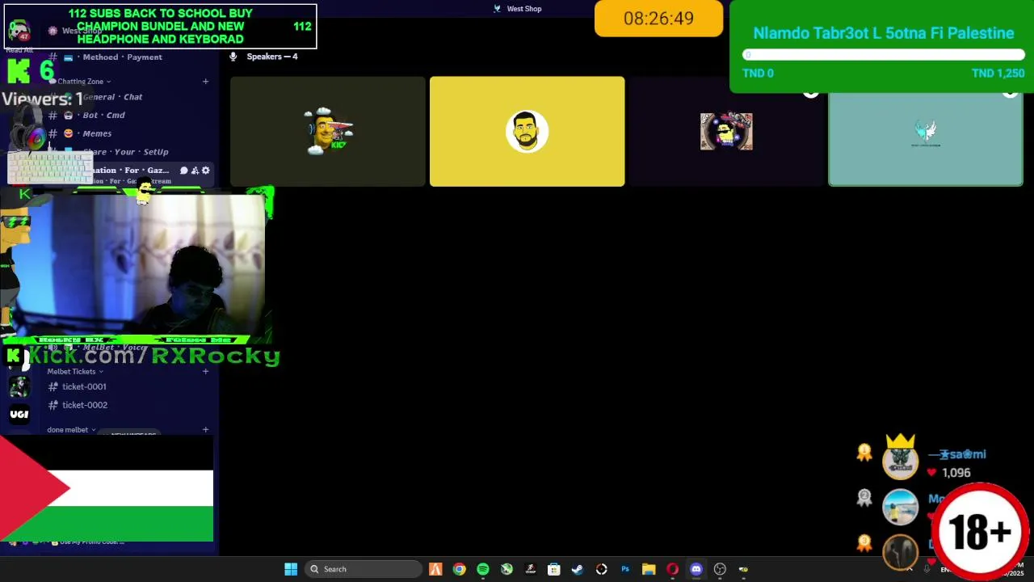Open Opera browser from the taskbar
The height and width of the screenshot is (582, 1034).
point(672,569)
